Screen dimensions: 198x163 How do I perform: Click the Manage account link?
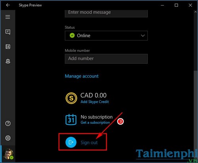point(82,76)
